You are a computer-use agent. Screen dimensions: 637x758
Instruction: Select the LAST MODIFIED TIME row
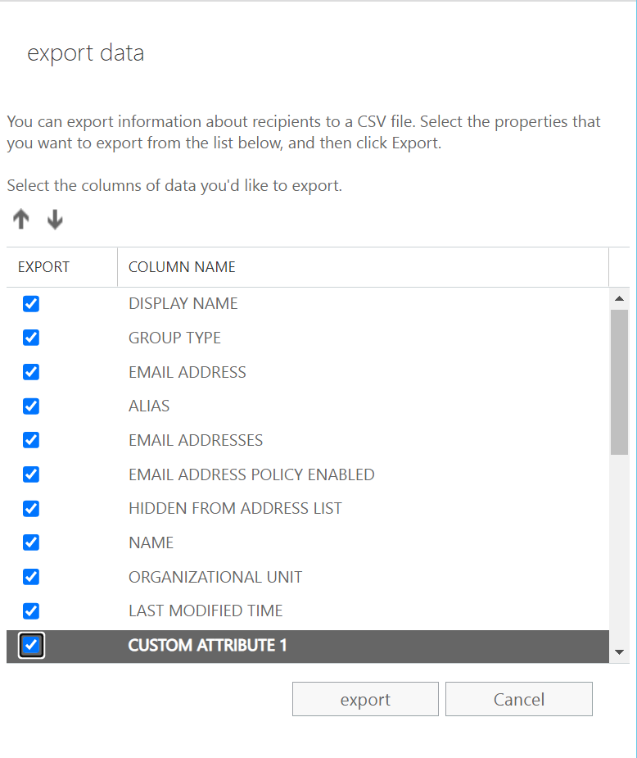tap(206, 611)
